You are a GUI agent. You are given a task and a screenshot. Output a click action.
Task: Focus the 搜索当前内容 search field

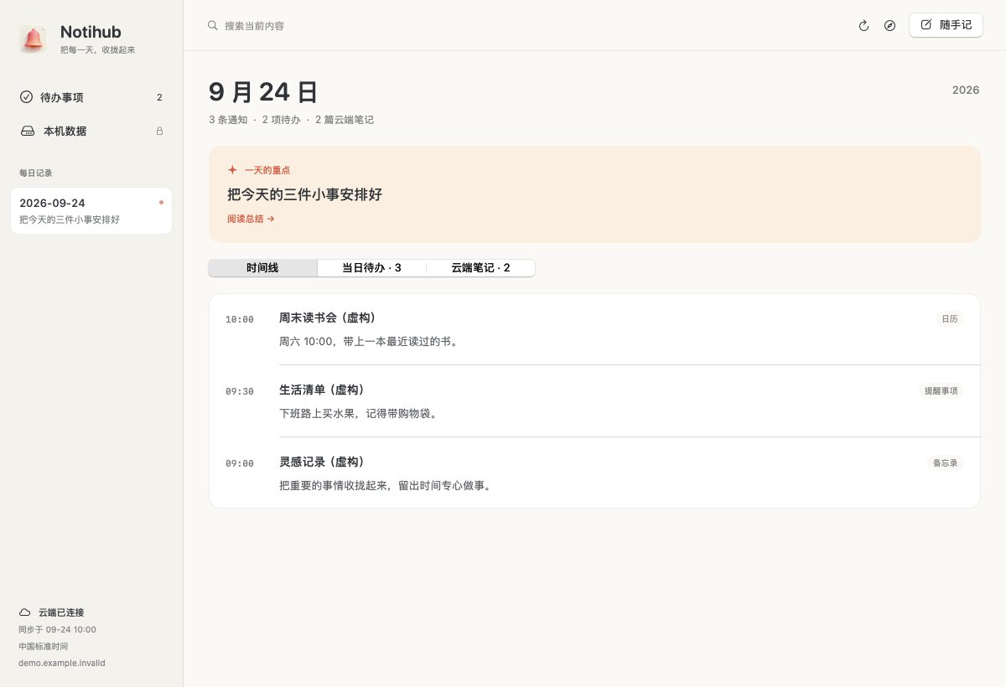coord(528,26)
